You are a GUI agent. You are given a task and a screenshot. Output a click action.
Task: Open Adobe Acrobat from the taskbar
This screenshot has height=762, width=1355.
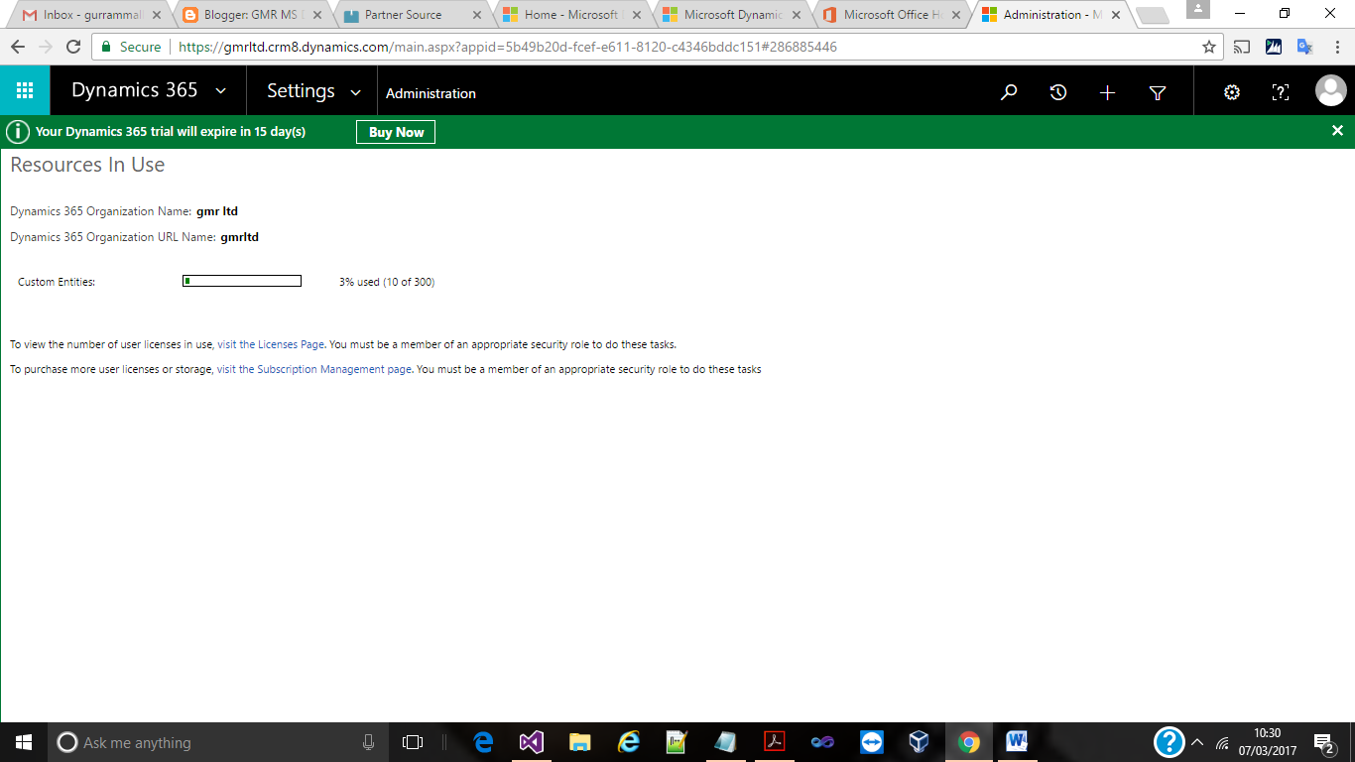(774, 742)
